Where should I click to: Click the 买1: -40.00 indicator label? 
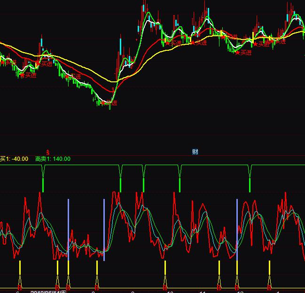coord(14,159)
